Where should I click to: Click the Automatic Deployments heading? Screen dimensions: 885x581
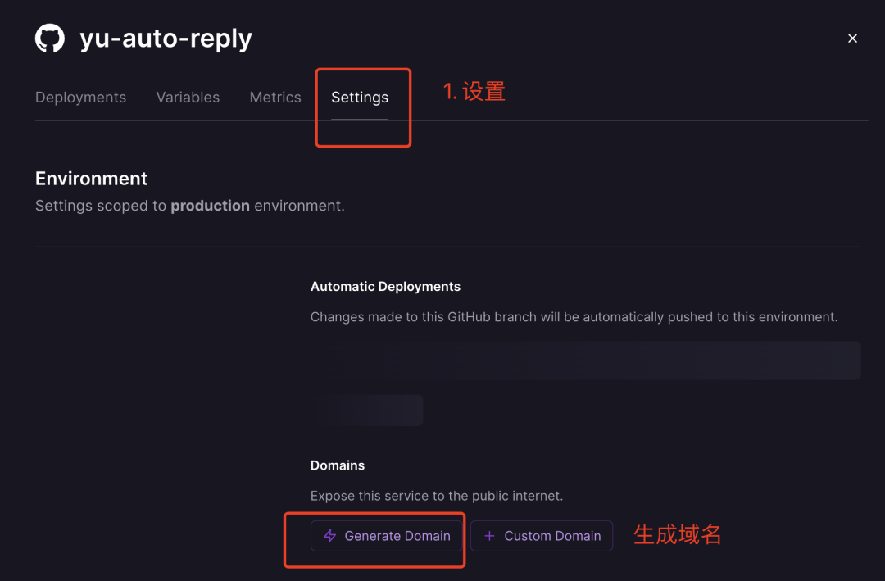(385, 287)
